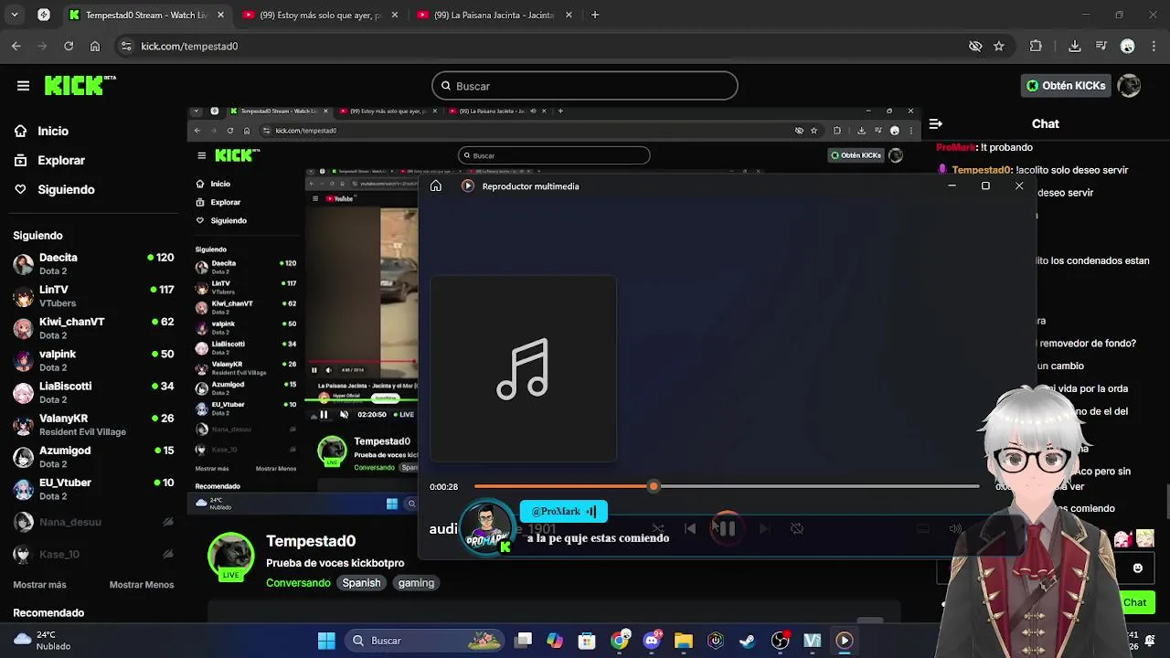Screen dimensions: 1170x658
Task: Open File Explorer from the taskbar
Action: 684,641
